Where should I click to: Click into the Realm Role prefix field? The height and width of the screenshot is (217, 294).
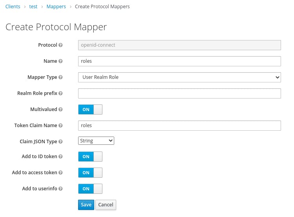point(179,93)
